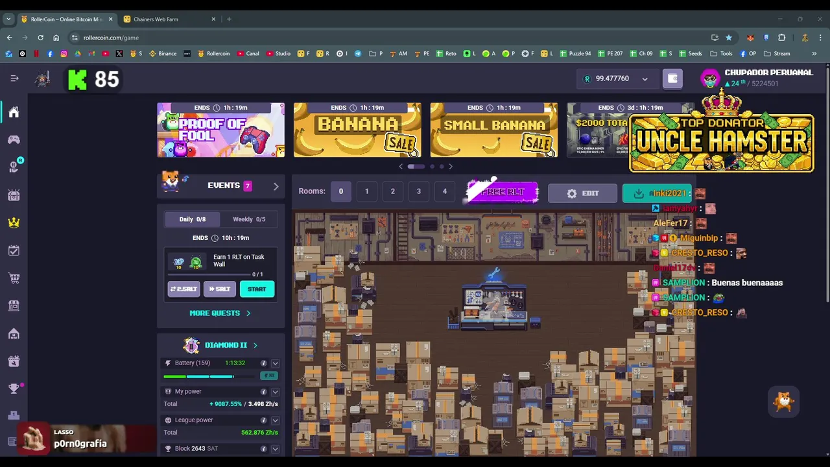Open the Small Banana Sale banner

point(494,130)
